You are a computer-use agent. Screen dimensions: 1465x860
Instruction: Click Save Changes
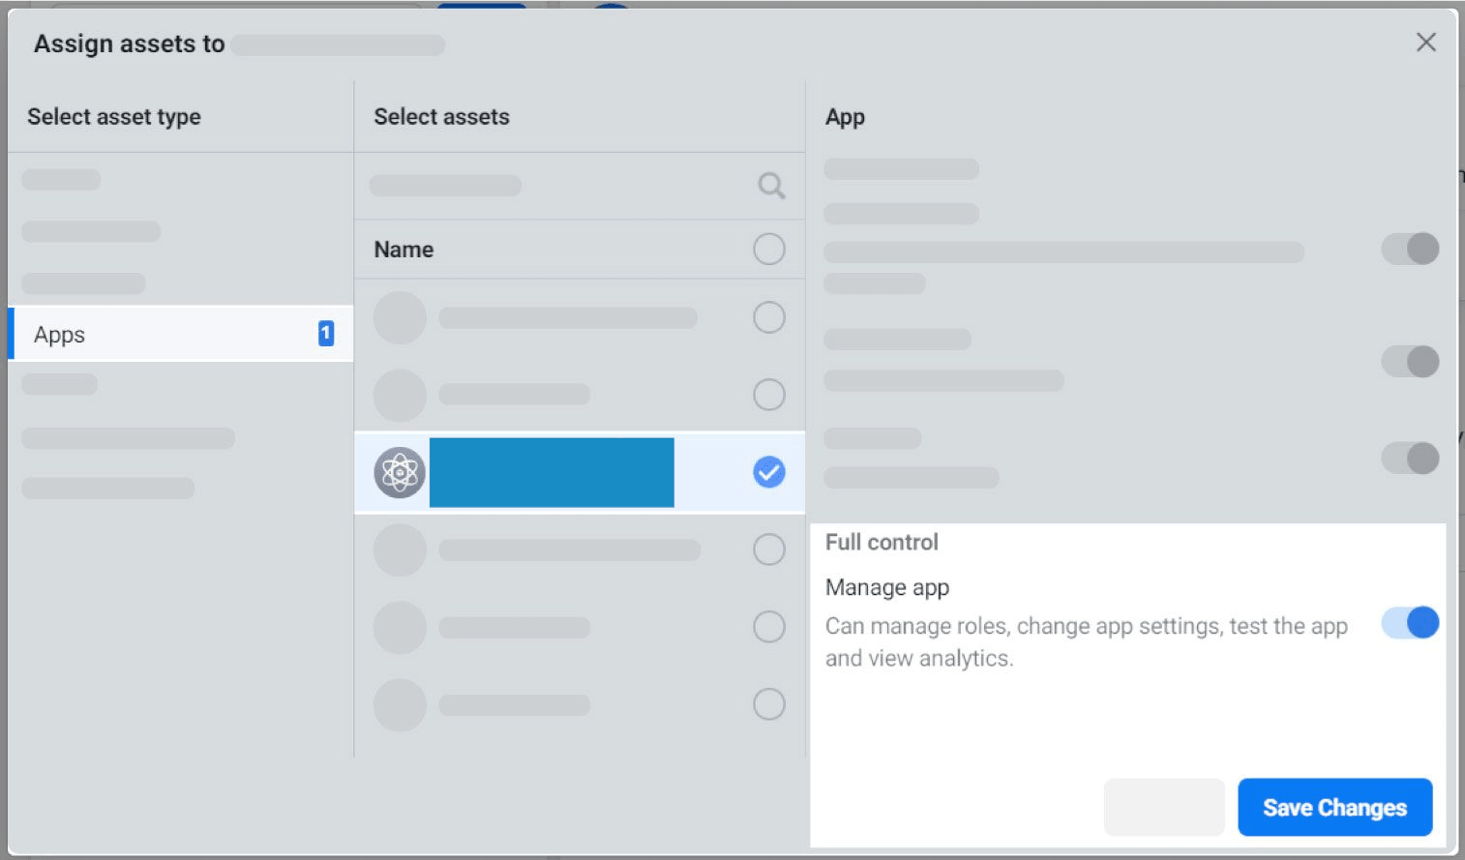click(x=1334, y=807)
